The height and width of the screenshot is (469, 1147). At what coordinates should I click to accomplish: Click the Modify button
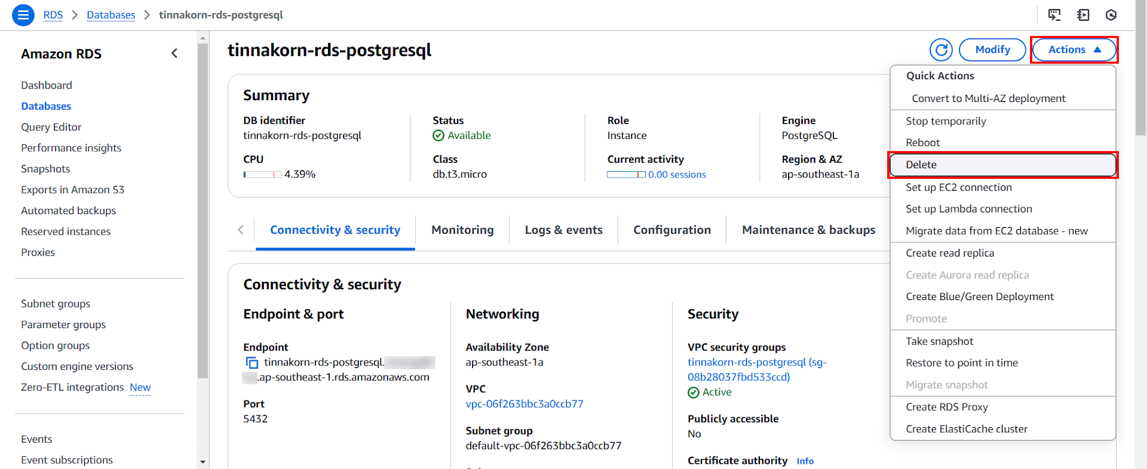[992, 50]
